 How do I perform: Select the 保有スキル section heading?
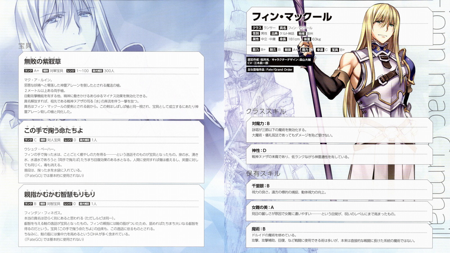coord(263,174)
